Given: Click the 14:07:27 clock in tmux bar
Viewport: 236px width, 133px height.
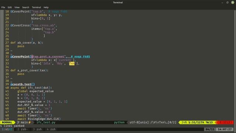Looking at the screenshot, I should point(225,129).
